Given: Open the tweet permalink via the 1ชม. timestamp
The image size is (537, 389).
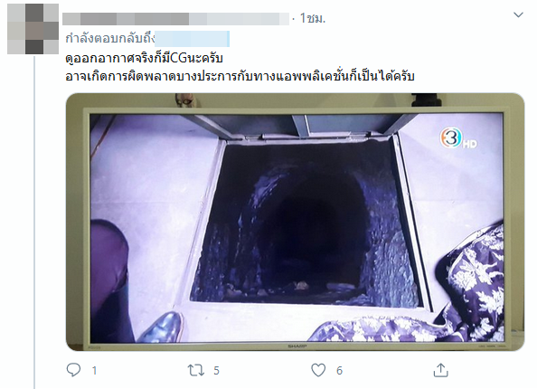Looking at the screenshot, I should pos(313,18).
